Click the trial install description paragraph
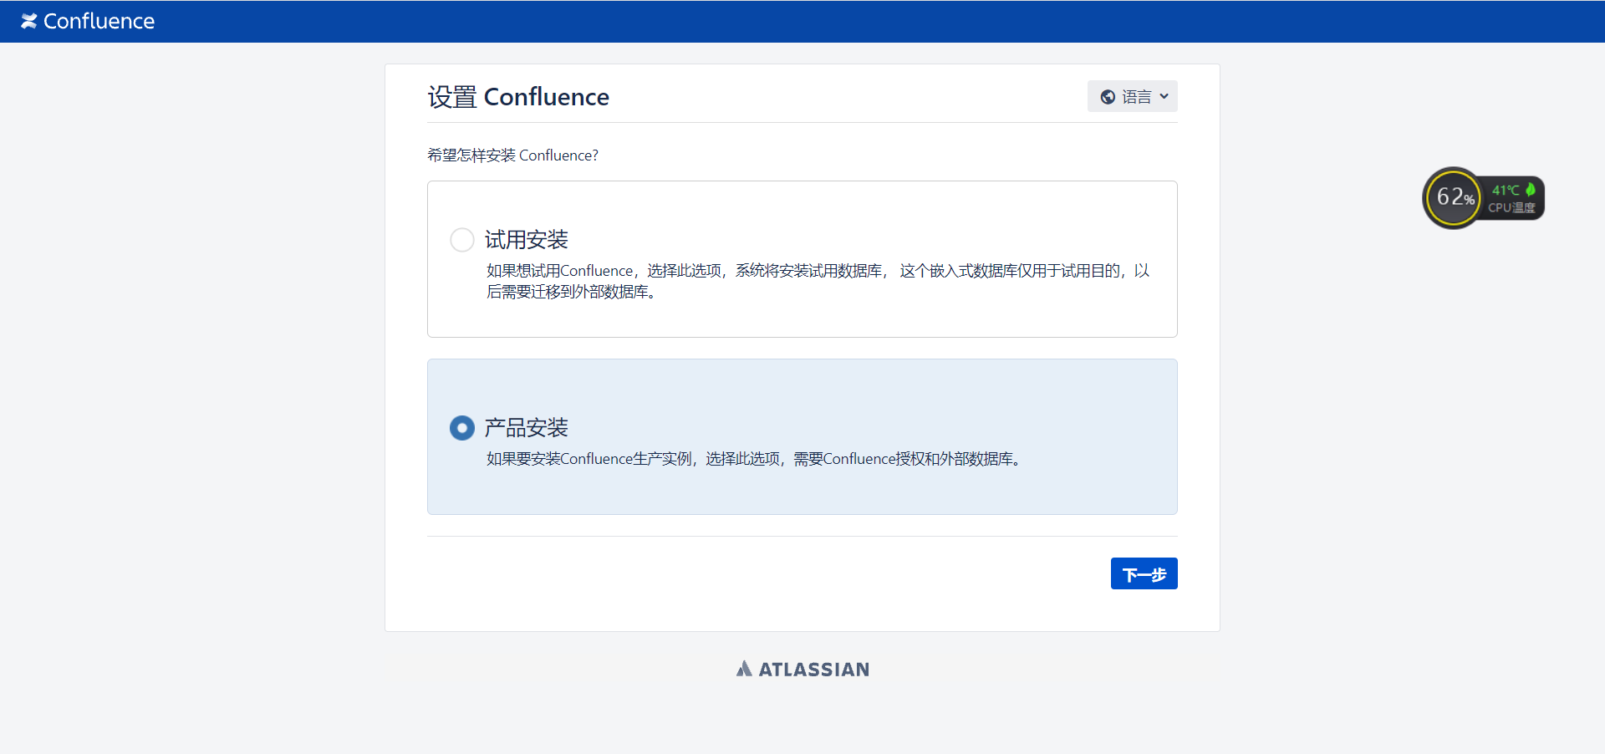1605x754 pixels. (x=818, y=281)
